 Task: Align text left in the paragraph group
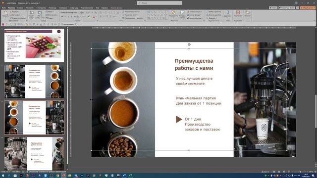101,16
